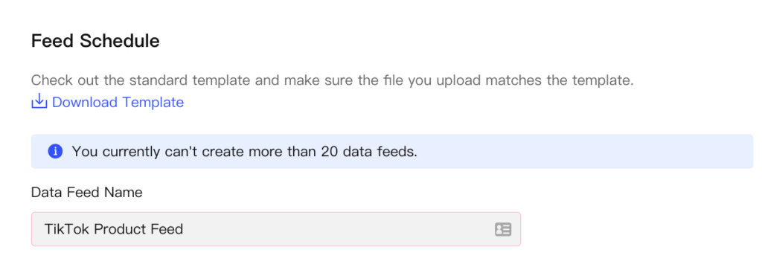This screenshot has width=762, height=273.
Task: Open the Download Template link
Action: 108,103
